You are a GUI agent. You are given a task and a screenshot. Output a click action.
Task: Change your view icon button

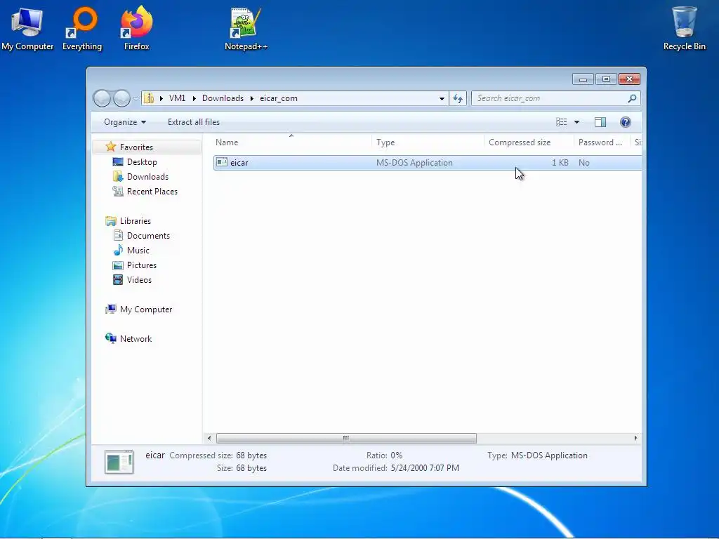click(561, 122)
